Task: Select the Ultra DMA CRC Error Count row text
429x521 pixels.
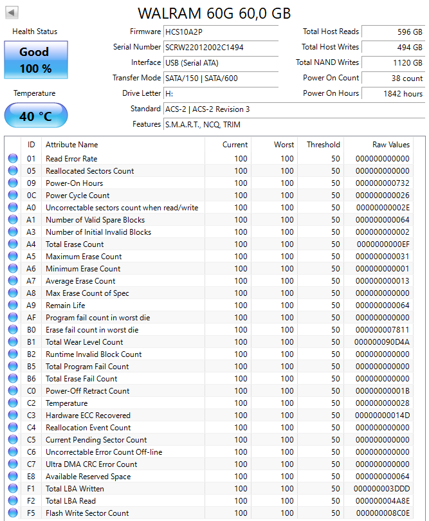Action: (91, 464)
